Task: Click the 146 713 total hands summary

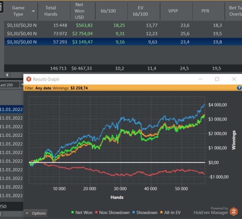Action: click(x=58, y=68)
